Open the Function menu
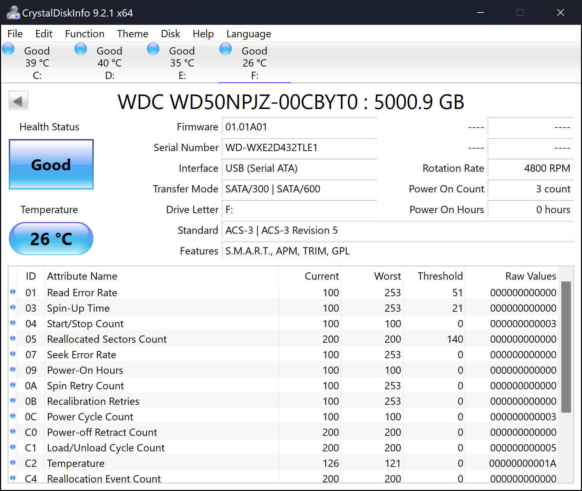582x491 pixels. pyautogui.click(x=85, y=34)
